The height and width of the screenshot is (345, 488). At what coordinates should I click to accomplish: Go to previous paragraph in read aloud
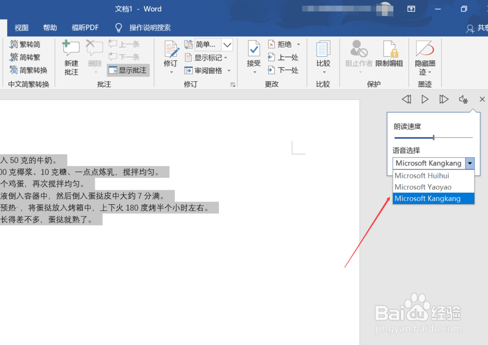pyautogui.click(x=407, y=99)
